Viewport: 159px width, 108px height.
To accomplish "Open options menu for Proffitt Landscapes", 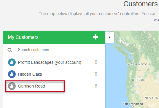I will [x=96, y=62].
